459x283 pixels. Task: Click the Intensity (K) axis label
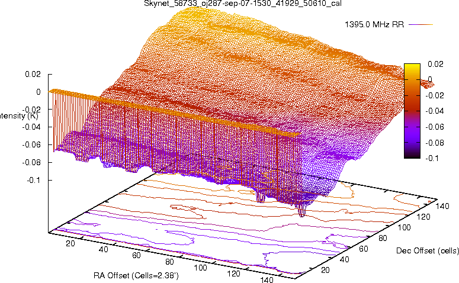tap(19, 116)
